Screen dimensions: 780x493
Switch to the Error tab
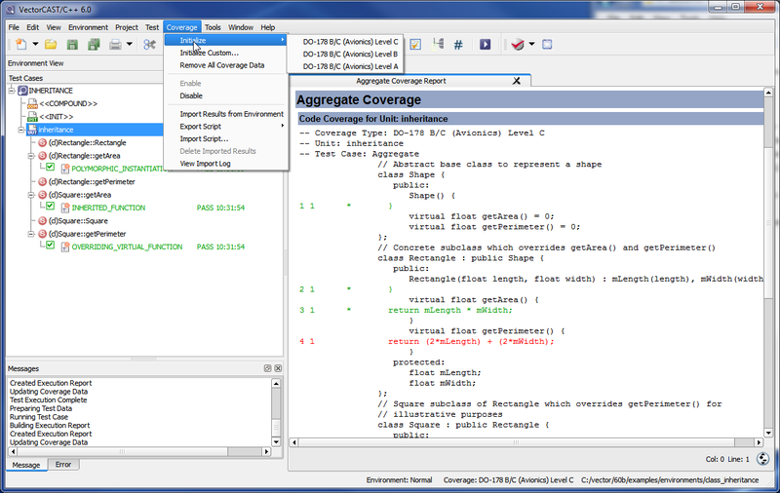click(x=62, y=465)
